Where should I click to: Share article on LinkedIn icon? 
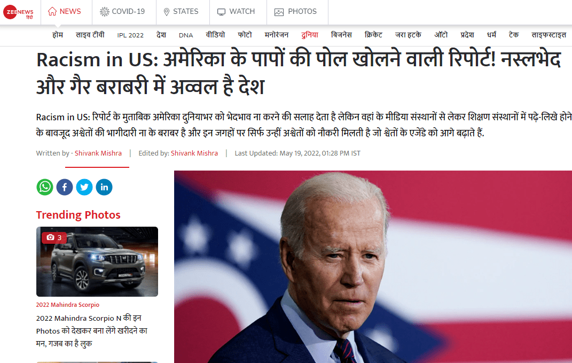pos(104,187)
